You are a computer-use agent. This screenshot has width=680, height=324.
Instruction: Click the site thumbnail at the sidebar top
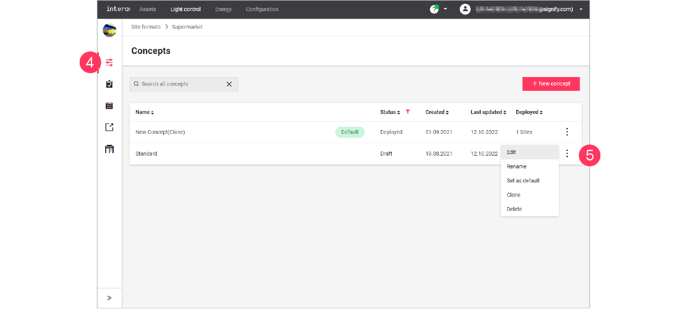point(109,30)
